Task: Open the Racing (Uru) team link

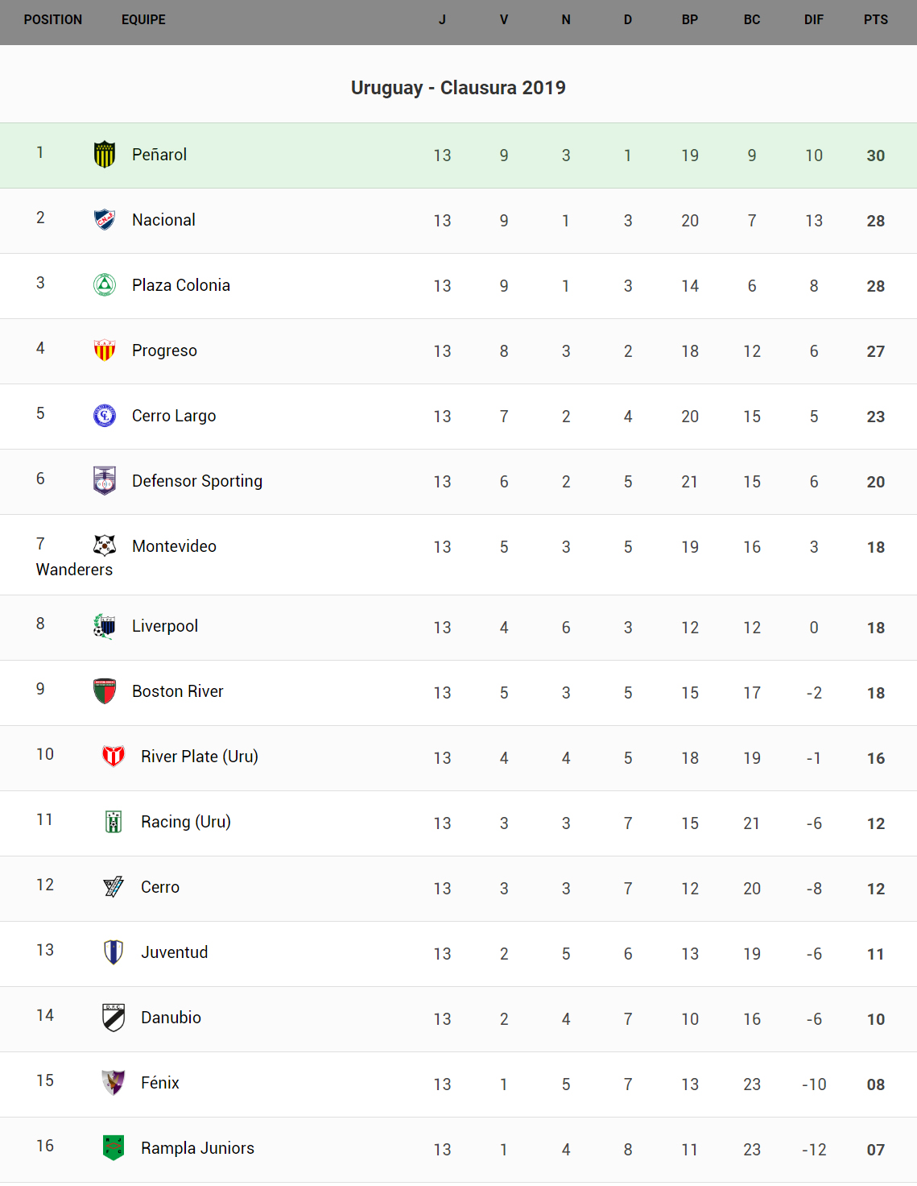Action: click(185, 822)
